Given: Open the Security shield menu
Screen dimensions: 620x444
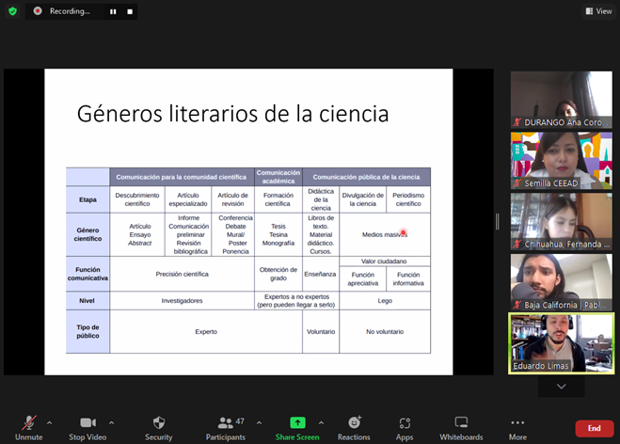Looking at the screenshot, I should (x=159, y=428).
